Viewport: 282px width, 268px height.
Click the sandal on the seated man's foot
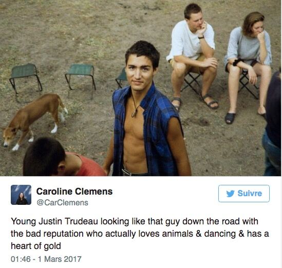click(210, 102)
